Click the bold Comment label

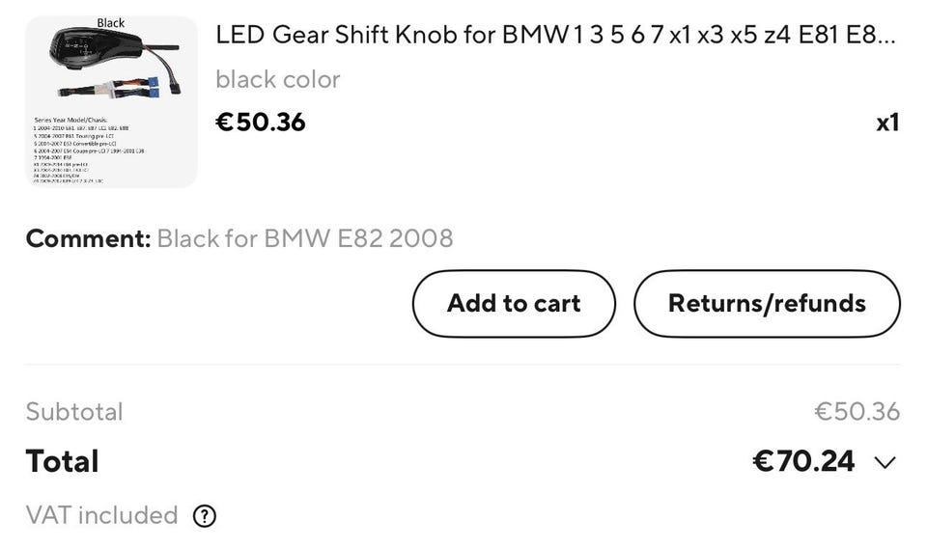88,238
